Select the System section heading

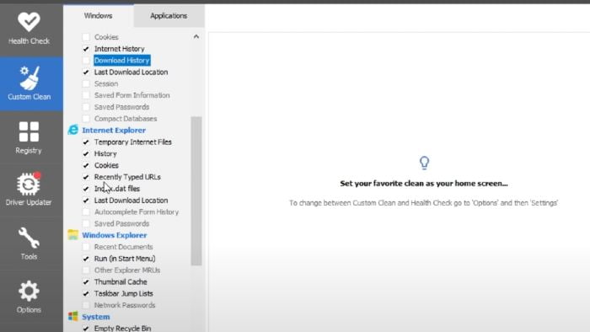pos(96,317)
